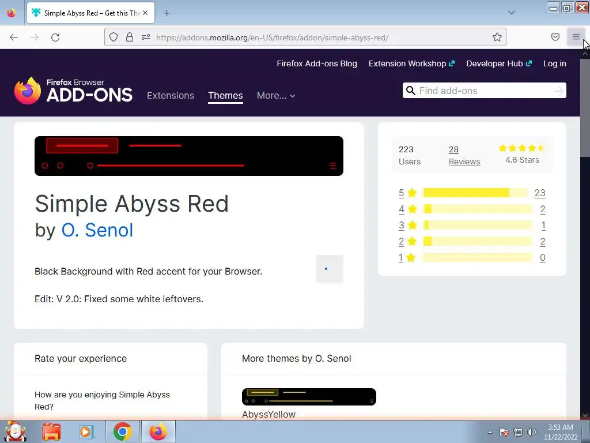Open Google Chrome from the taskbar

pos(122,431)
